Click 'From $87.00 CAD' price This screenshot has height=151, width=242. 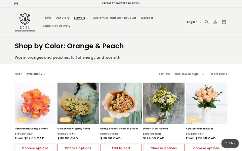pos(30,138)
